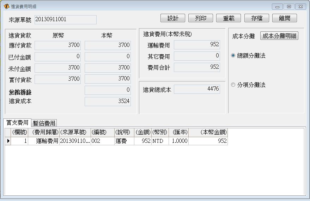Select 總額分攤法 radio option
The image size is (310, 201).
(x=233, y=56)
